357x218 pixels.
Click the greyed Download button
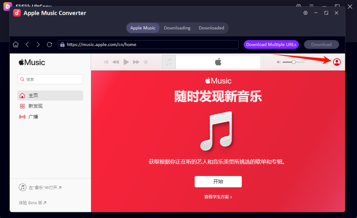click(x=321, y=45)
